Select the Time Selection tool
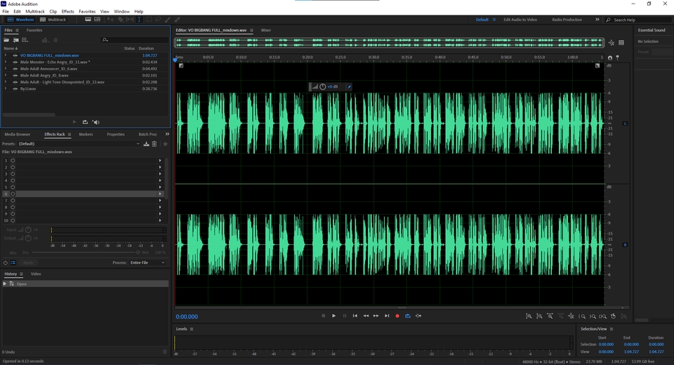The height and width of the screenshot is (365, 674). tap(139, 20)
